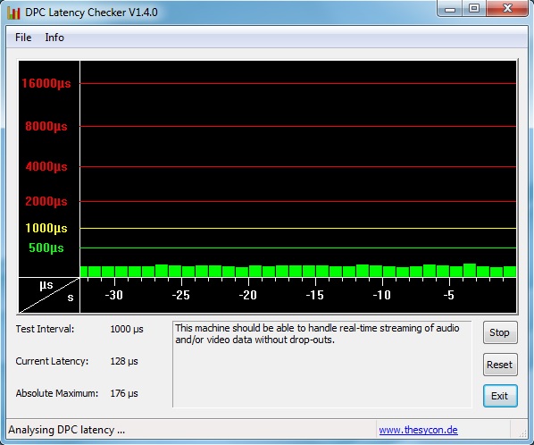Viewport: 534px width, 445px height.
Task: Maximize the DPC Latency Checker window
Action: click(x=474, y=8)
